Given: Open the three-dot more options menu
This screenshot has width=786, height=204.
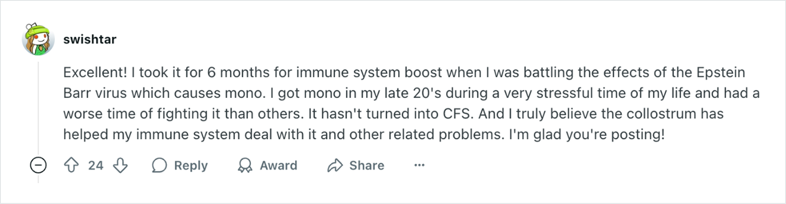Looking at the screenshot, I should pos(419,165).
